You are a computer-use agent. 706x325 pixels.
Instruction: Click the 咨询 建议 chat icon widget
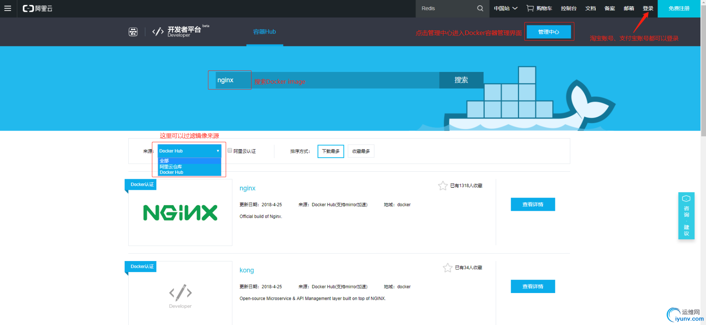[686, 216]
